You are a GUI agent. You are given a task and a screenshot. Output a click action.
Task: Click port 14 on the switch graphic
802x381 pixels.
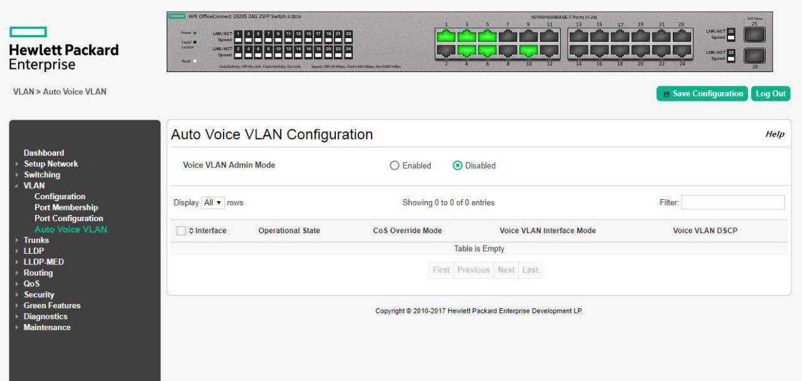(x=579, y=51)
